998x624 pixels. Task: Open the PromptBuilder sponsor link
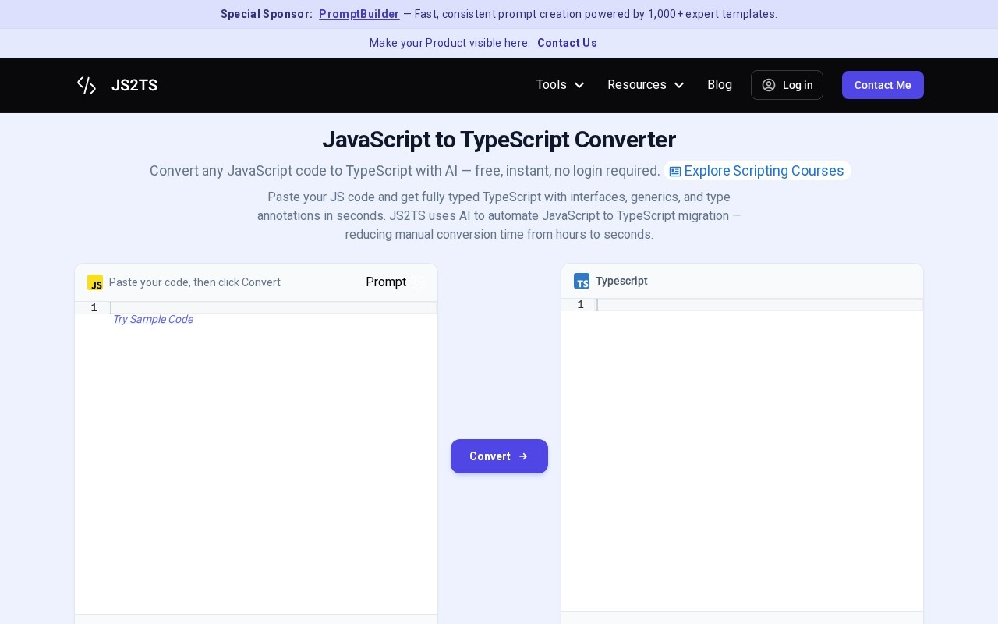click(x=359, y=14)
